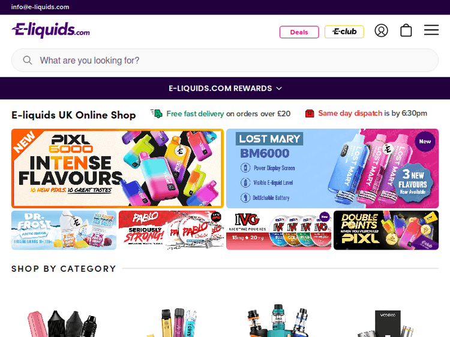Select the vape kits category image
The width and height of the screenshot is (450, 337).
278,320
